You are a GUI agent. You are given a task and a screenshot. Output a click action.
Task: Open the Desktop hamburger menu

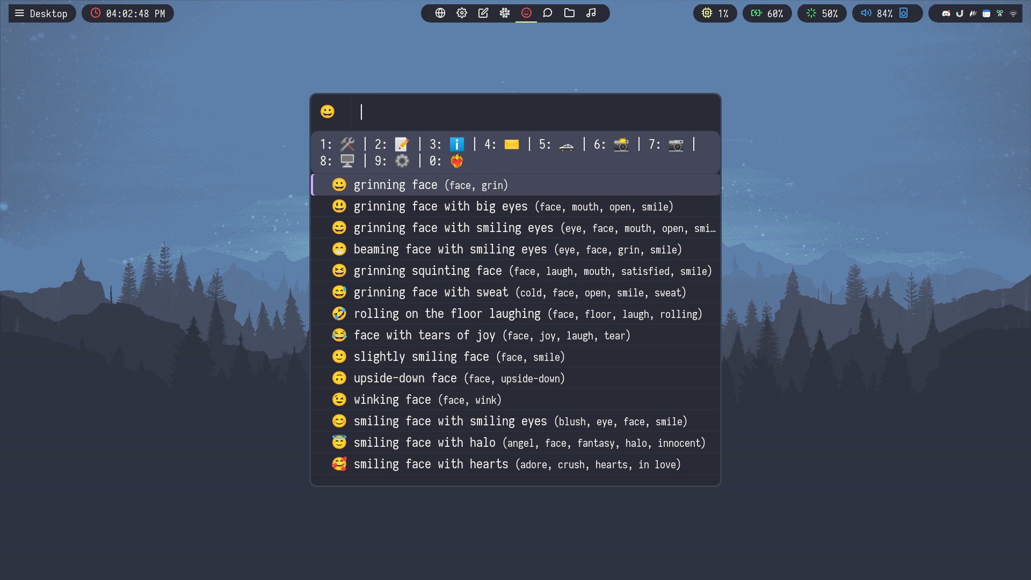pos(20,13)
